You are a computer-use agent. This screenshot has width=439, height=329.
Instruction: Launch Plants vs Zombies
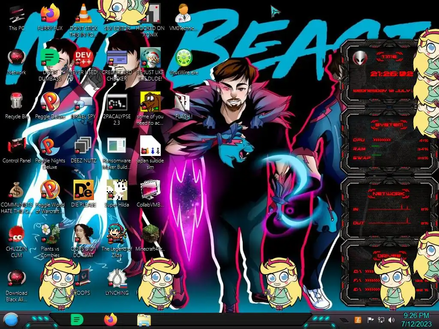click(50, 241)
